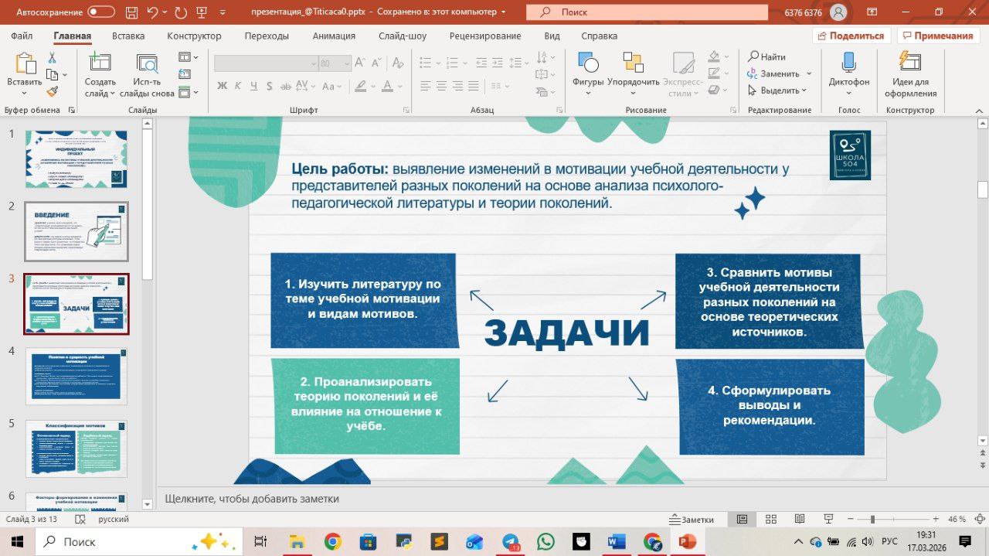Screen dimensions: 989x556
Task: Open Reading view
Action: coord(799,519)
